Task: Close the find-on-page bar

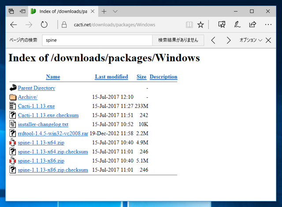Action: pos(268,40)
